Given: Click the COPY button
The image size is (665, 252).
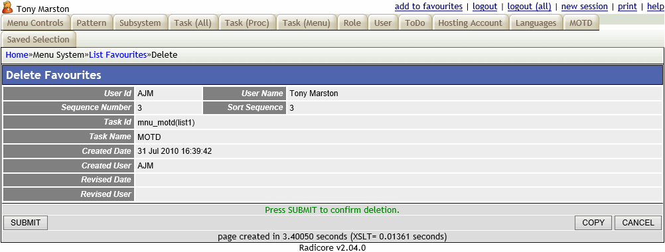Looking at the screenshot, I should [x=593, y=223].
